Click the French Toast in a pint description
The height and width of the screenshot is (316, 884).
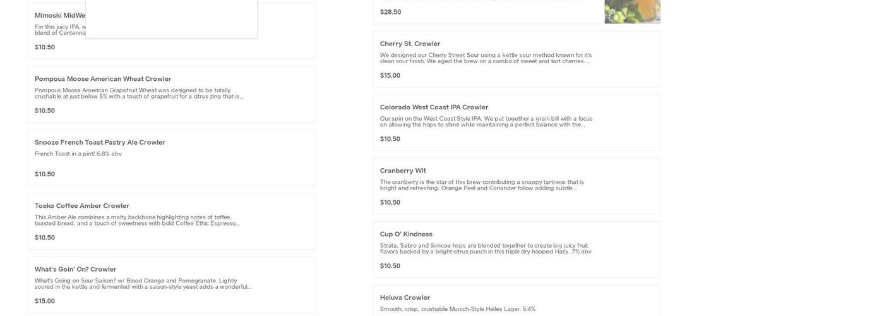click(78, 154)
